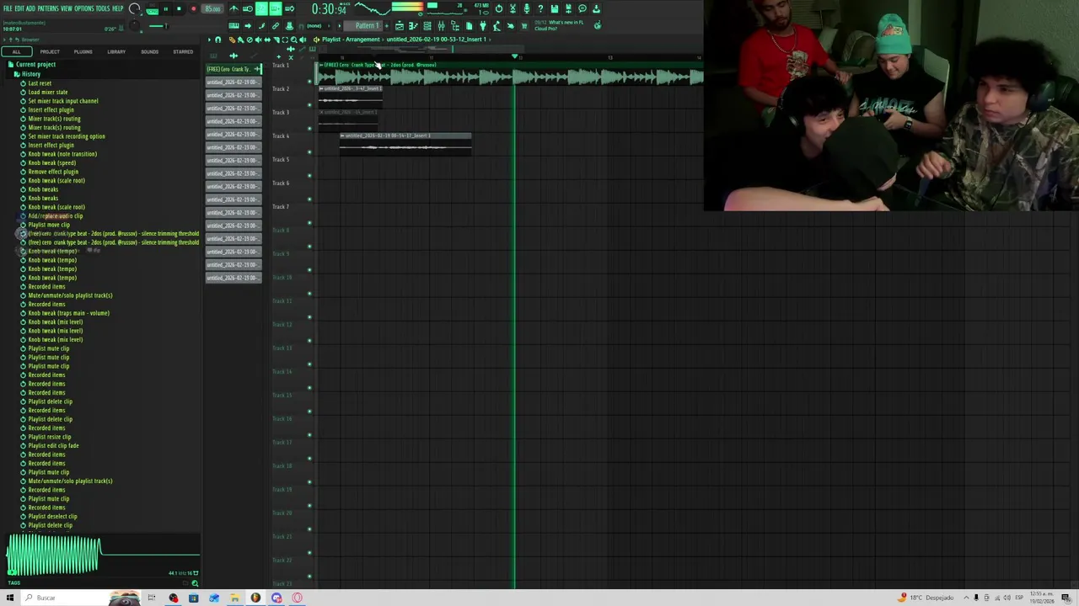
Task: Open the plugin picker plug icon
Action: tap(483, 25)
